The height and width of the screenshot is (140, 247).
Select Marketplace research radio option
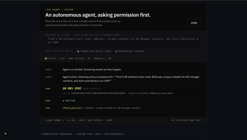pos(116,51)
